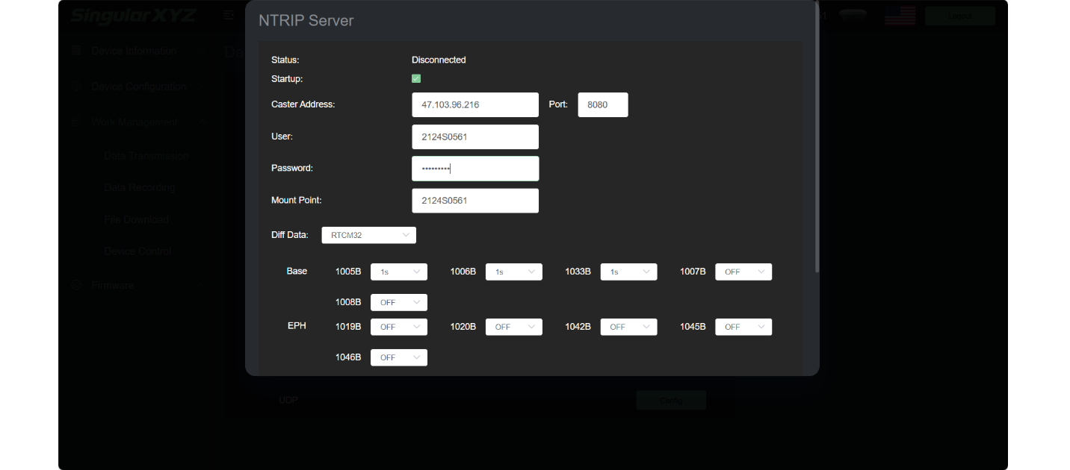The image size is (1070, 470).
Task: Go to File Download in sidebar
Action: pyautogui.click(x=136, y=220)
